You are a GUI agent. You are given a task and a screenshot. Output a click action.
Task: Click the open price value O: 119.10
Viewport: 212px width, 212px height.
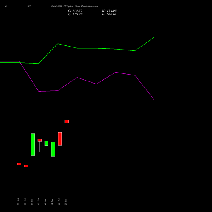tap(75, 14)
